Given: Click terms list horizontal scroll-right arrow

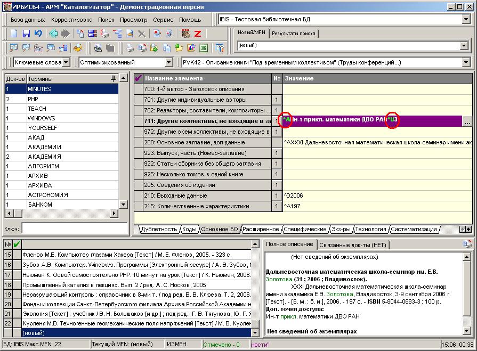Looking at the screenshot, I should coord(114,214).
